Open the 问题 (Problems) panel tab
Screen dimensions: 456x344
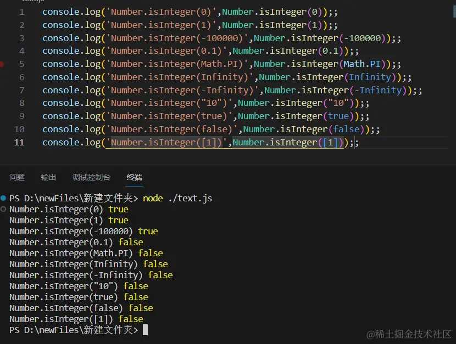pos(17,177)
